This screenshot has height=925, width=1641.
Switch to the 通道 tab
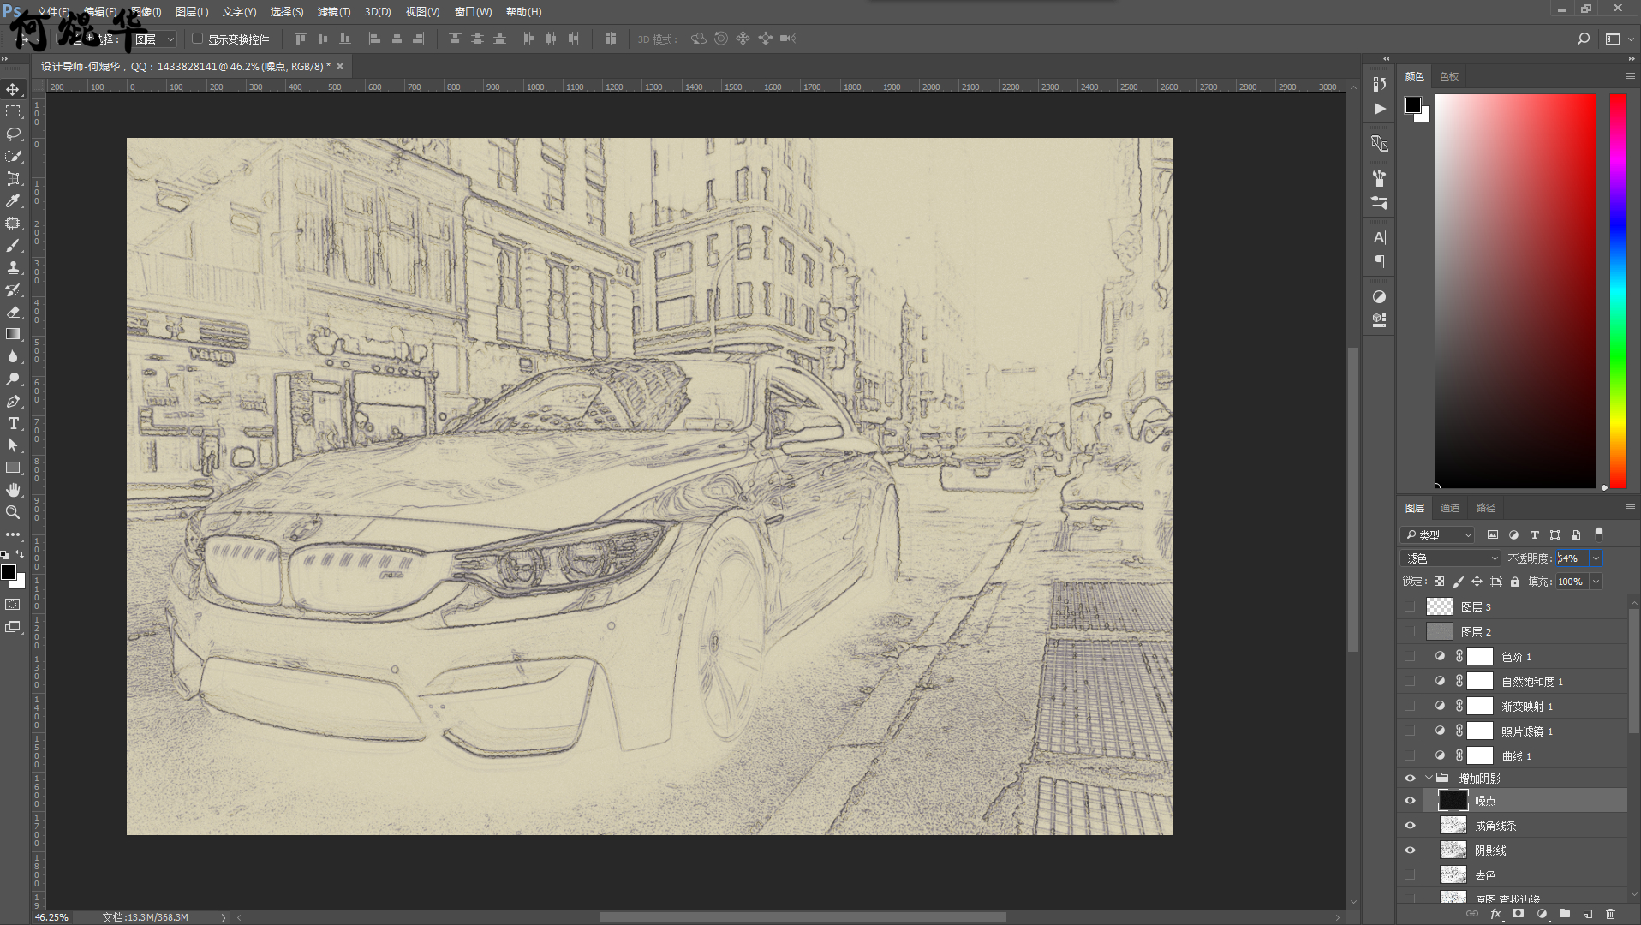1449,508
